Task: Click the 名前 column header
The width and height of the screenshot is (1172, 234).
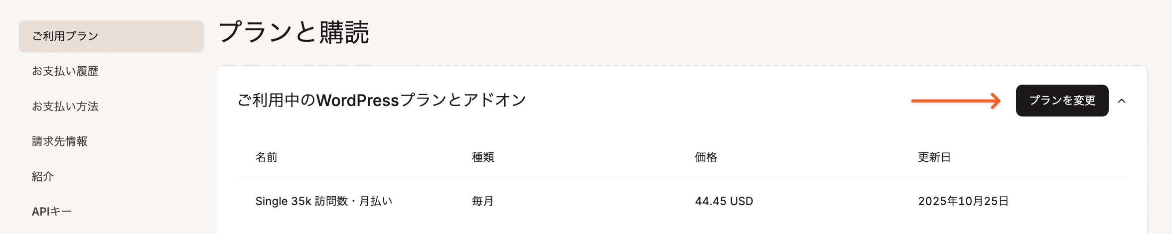Action: (x=267, y=157)
